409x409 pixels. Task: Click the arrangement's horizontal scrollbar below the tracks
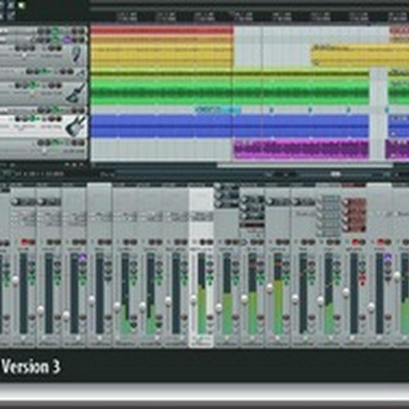[x=305, y=165]
